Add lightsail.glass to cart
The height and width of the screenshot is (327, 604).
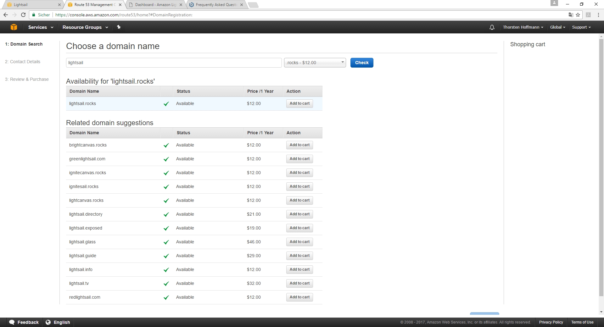(x=299, y=242)
